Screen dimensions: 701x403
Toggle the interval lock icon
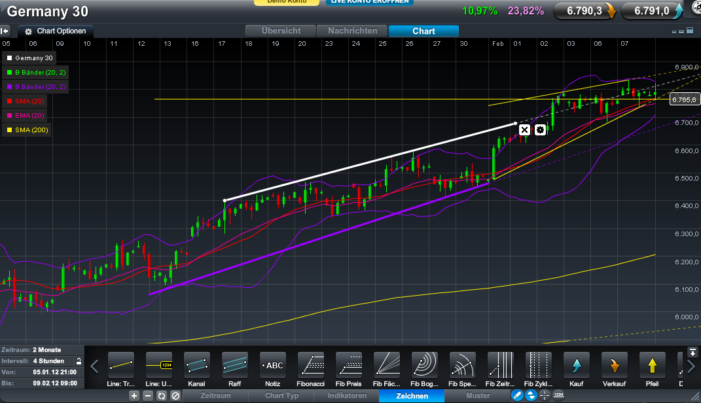pos(79,361)
